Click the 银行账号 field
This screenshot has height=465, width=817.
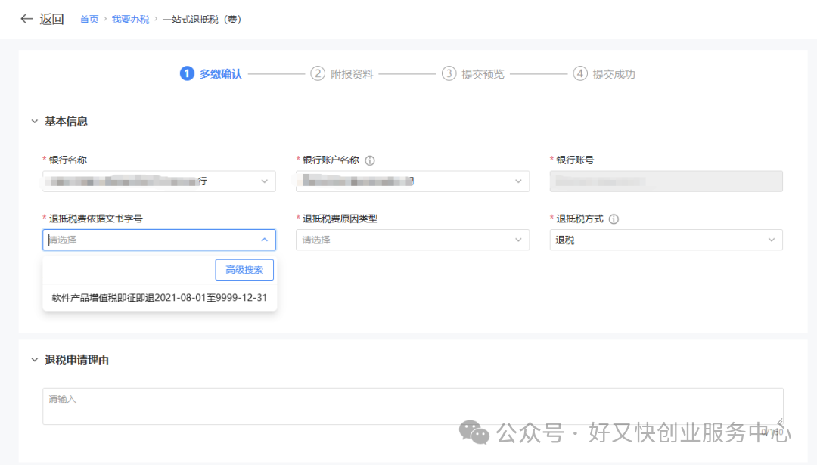click(666, 181)
